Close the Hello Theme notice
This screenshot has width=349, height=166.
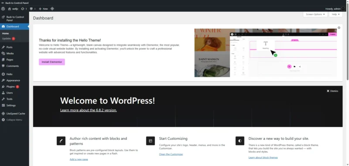pos(339,28)
